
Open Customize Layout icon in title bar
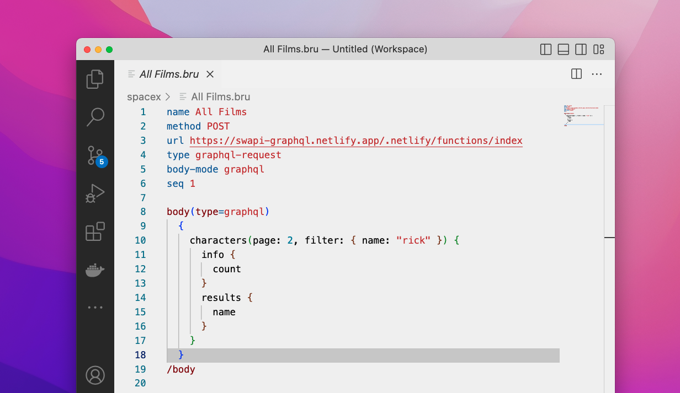(x=599, y=50)
